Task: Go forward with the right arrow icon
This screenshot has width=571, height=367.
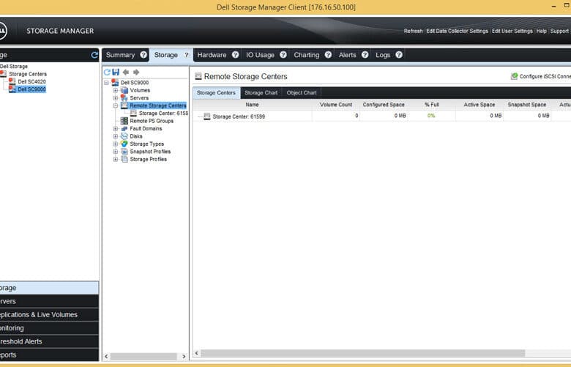Action: 136,73
